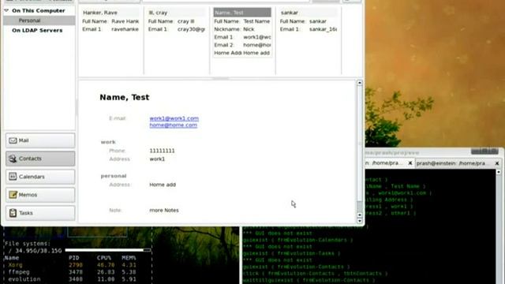
Task: Open the Memos component button
Action: click(40, 195)
